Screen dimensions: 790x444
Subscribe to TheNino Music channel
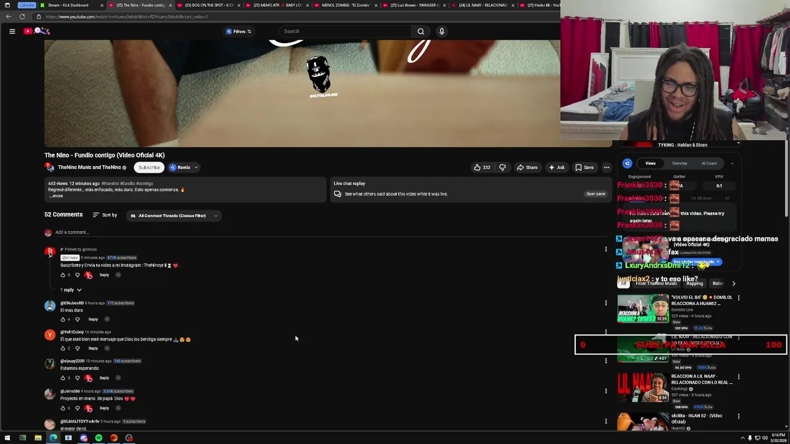pyautogui.click(x=149, y=167)
